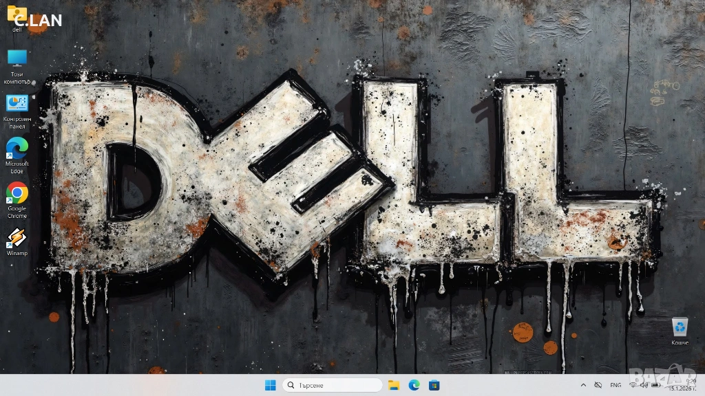Click the crossed-out sync tray icon
Image resolution: width=705 pixels, height=396 pixels.
coord(598,385)
